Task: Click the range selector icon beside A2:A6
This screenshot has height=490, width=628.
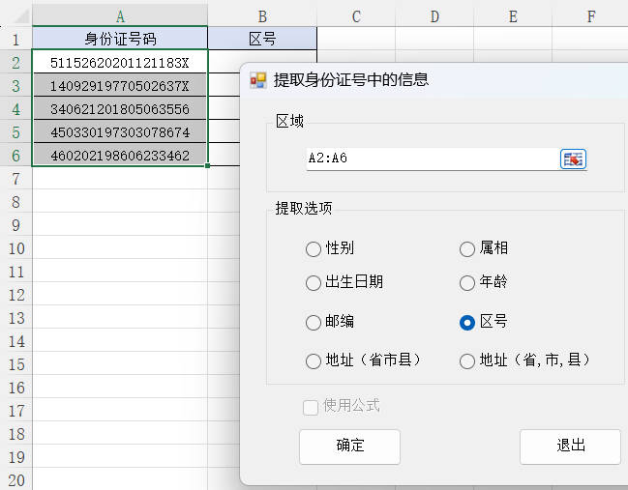Action: pos(573,159)
